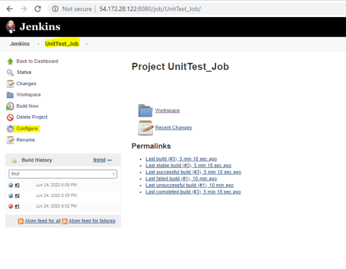
Task: Expand breadcrumb arrow after UnitTest_Job
Action: pos(87,44)
